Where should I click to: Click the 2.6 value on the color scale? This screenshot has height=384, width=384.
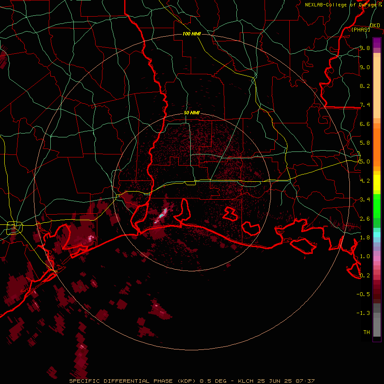[x=365, y=219]
